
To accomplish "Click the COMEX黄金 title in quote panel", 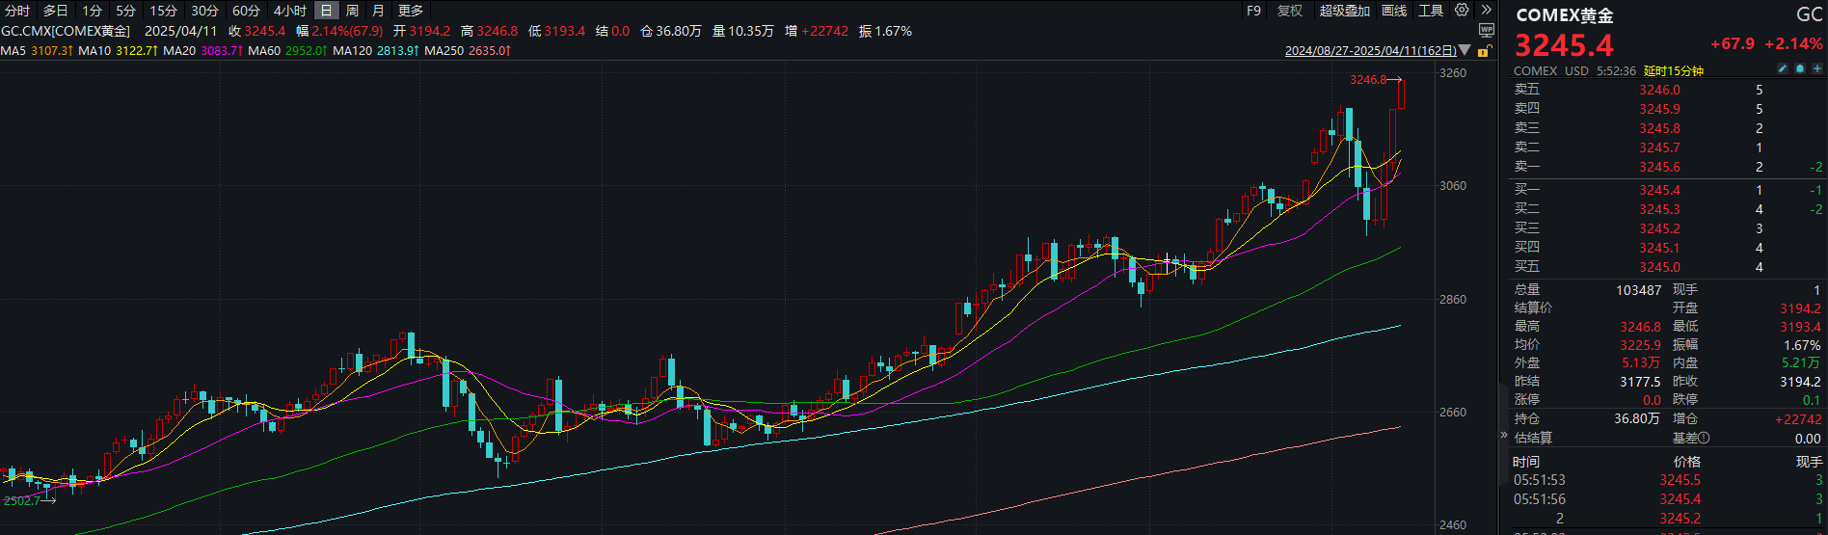I will tap(1565, 15).
